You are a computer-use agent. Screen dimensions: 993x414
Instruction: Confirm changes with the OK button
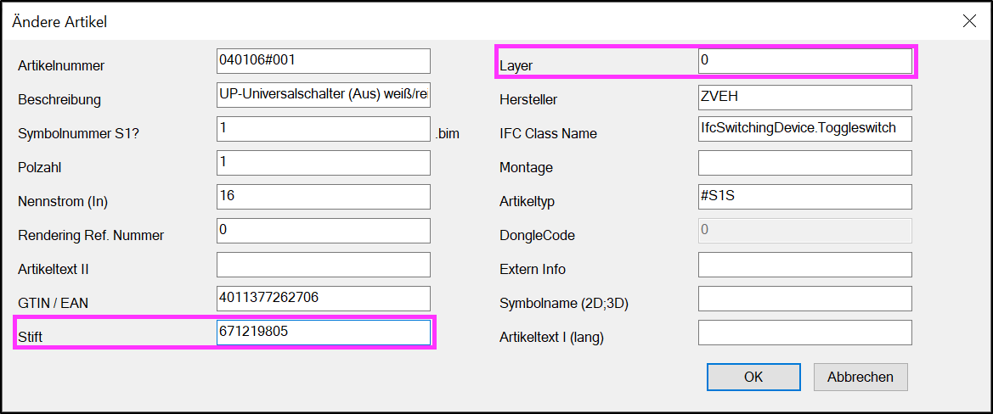753,378
